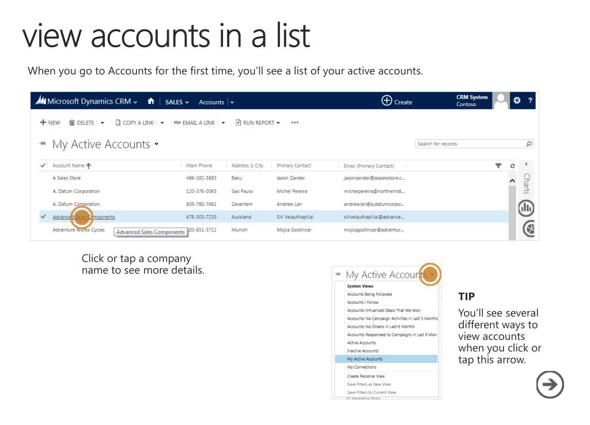Click the Primary Contact column header
The height and width of the screenshot is (425, 590).
pyautogui.click(x=294, y=166)
